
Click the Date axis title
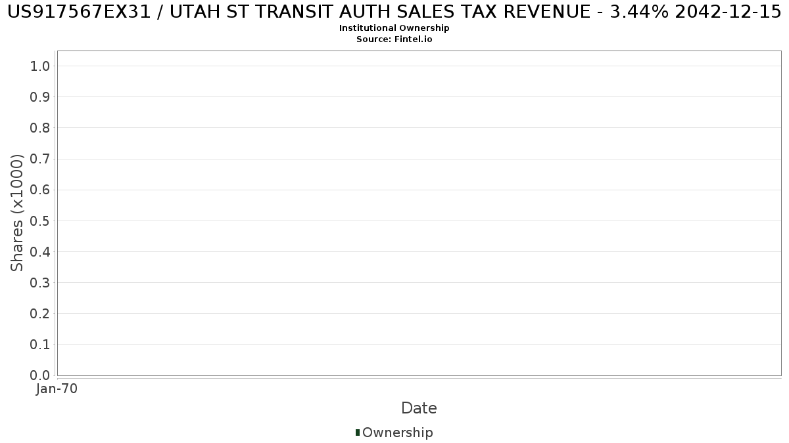point(419,408)
